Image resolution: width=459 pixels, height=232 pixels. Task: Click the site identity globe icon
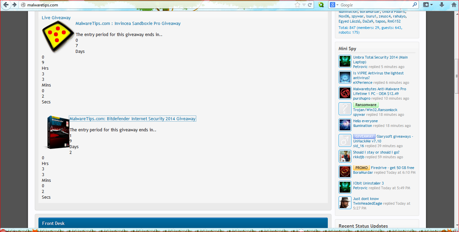[x=23, y=5]
